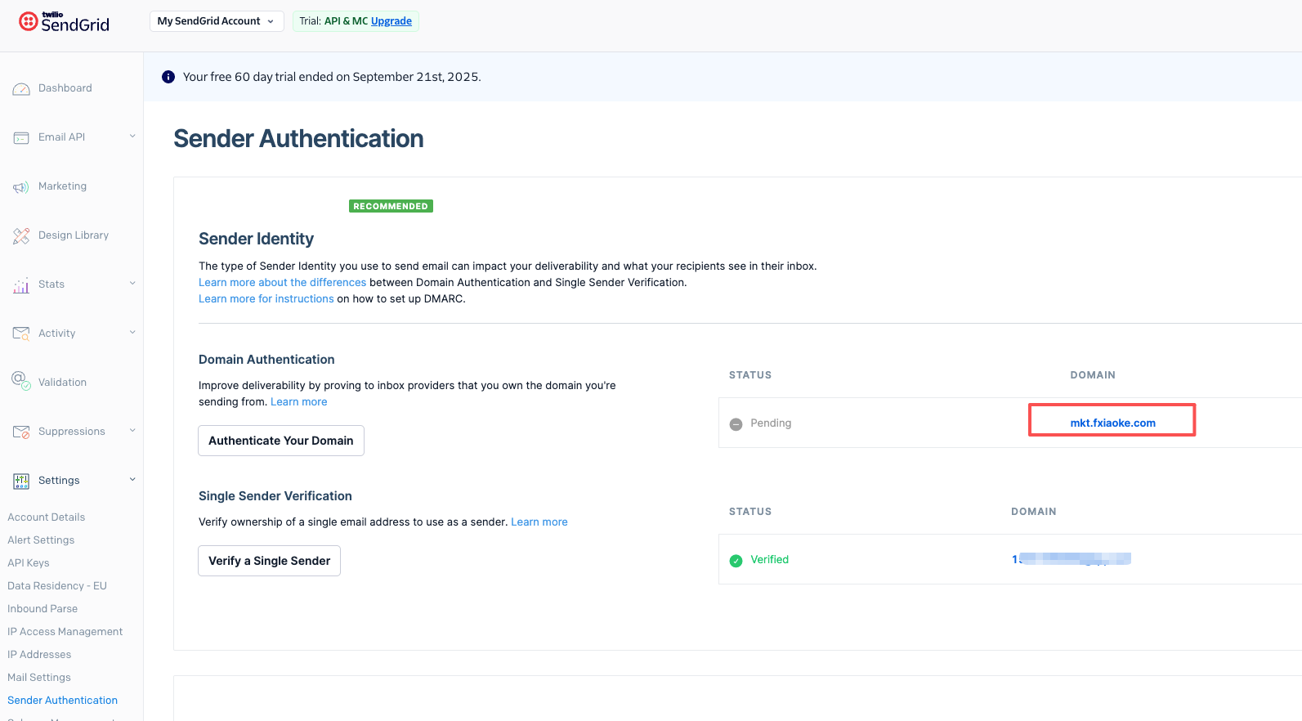
Task: Click the Dashboard gauge icon in sidebar
Action: 21,89
